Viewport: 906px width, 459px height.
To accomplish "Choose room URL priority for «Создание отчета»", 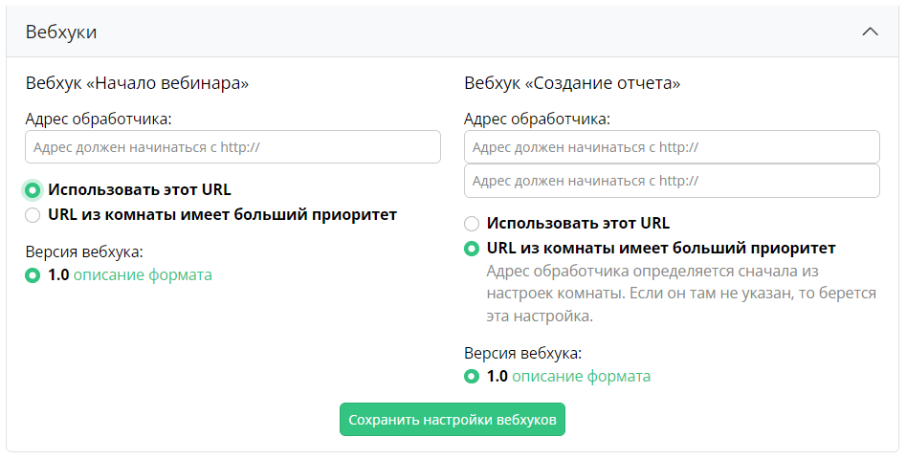I will tap(471, 249).
